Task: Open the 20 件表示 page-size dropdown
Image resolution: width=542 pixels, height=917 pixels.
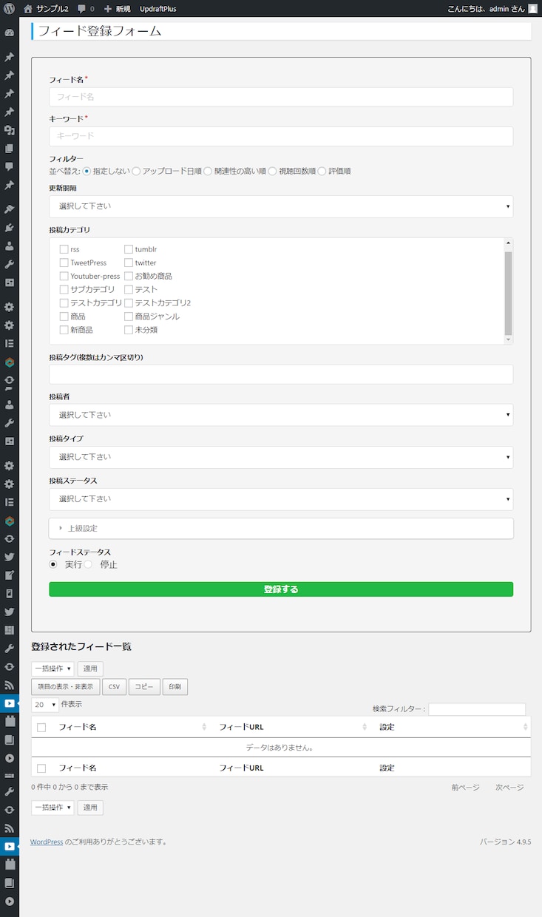Action: coord(44,705)
